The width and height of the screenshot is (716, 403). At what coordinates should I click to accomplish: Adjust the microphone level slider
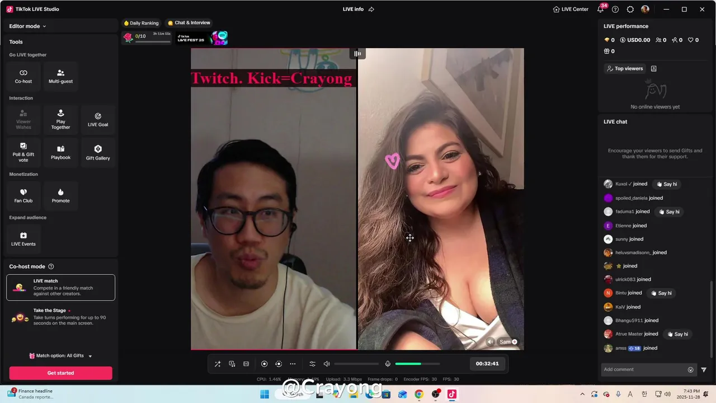(417, 364)
